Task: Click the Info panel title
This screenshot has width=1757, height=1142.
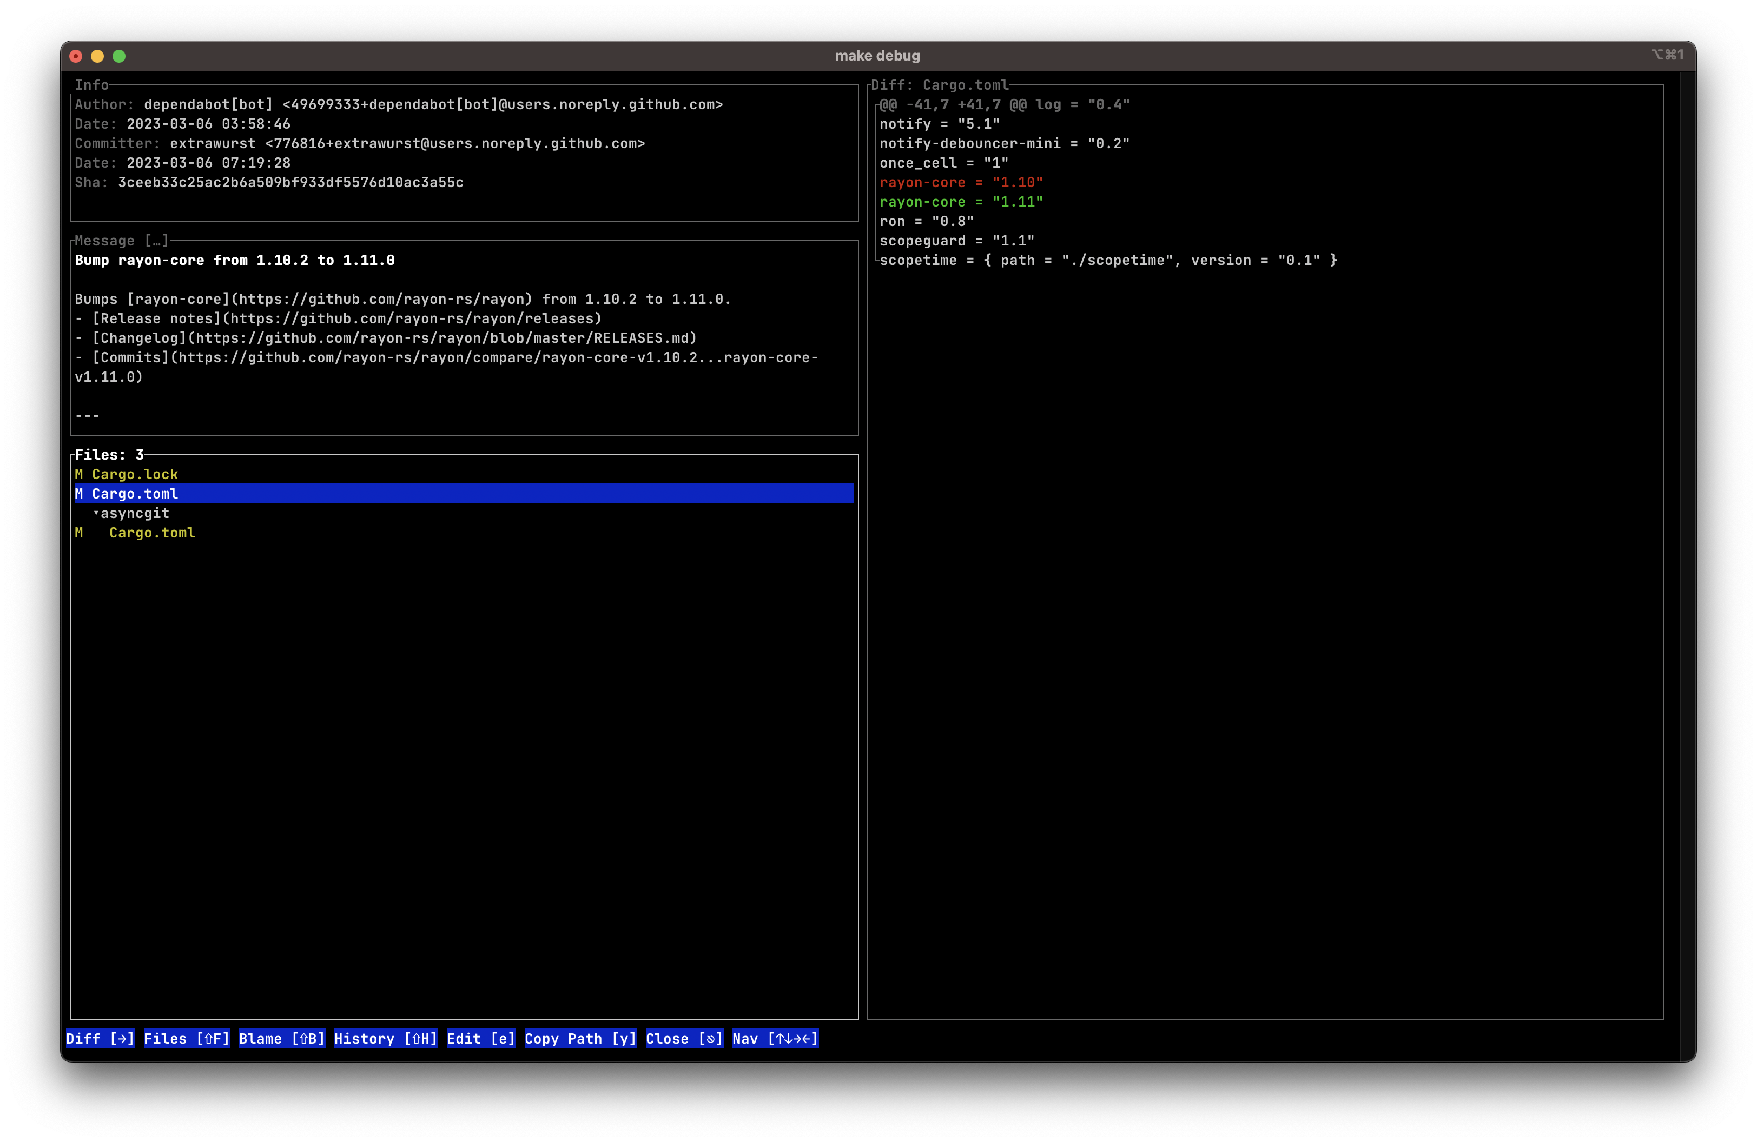Action: [x=91, y=85]
